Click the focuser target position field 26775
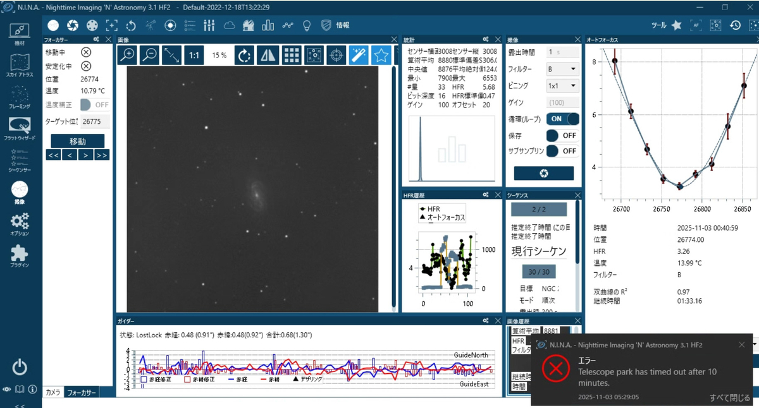Screen dimensions: 759x408 point(95,121)
